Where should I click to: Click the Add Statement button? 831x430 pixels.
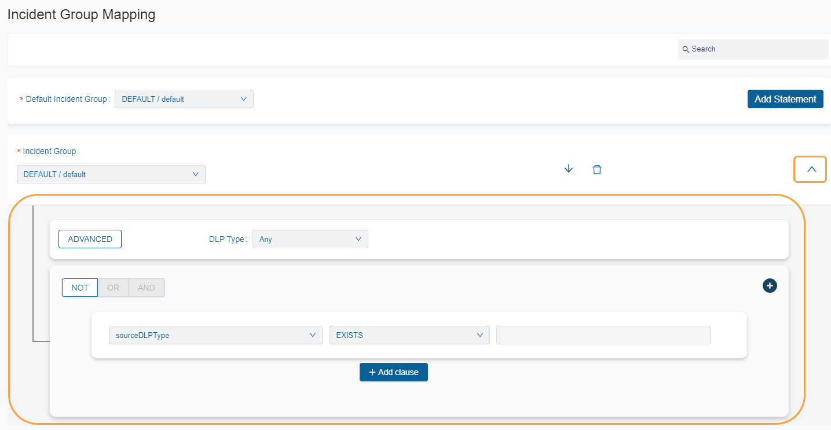(x=785, y=98)
